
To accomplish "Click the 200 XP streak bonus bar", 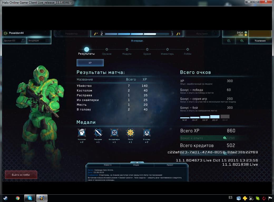I will pos(215,117).
